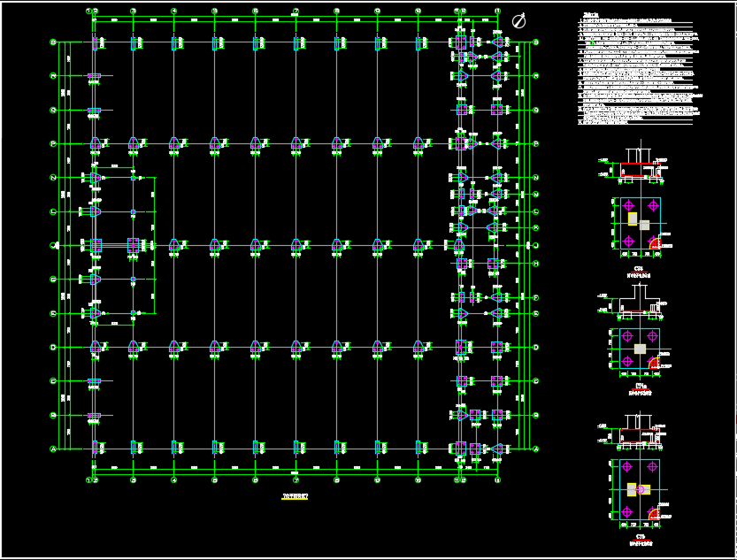Select grid bubble 13 at top right
The width and height of the screenshot is (737, 560).
(x=497, y=12)
